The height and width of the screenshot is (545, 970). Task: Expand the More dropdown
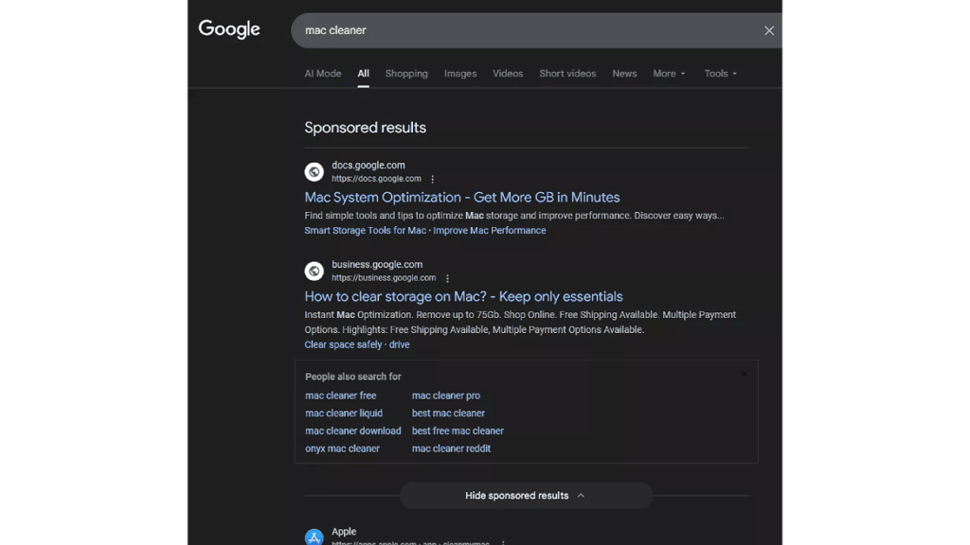(x=669, y=74)
